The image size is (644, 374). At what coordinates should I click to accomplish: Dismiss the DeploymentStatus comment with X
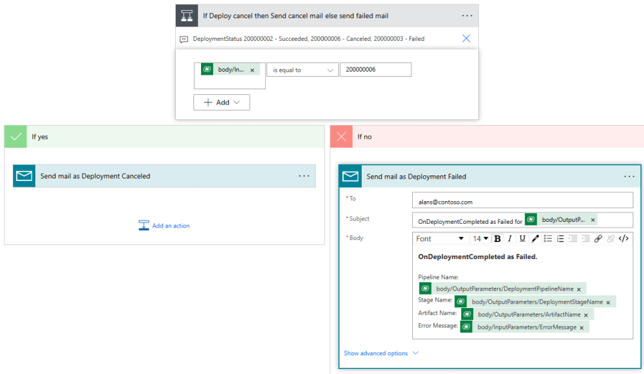coord(466,38)
